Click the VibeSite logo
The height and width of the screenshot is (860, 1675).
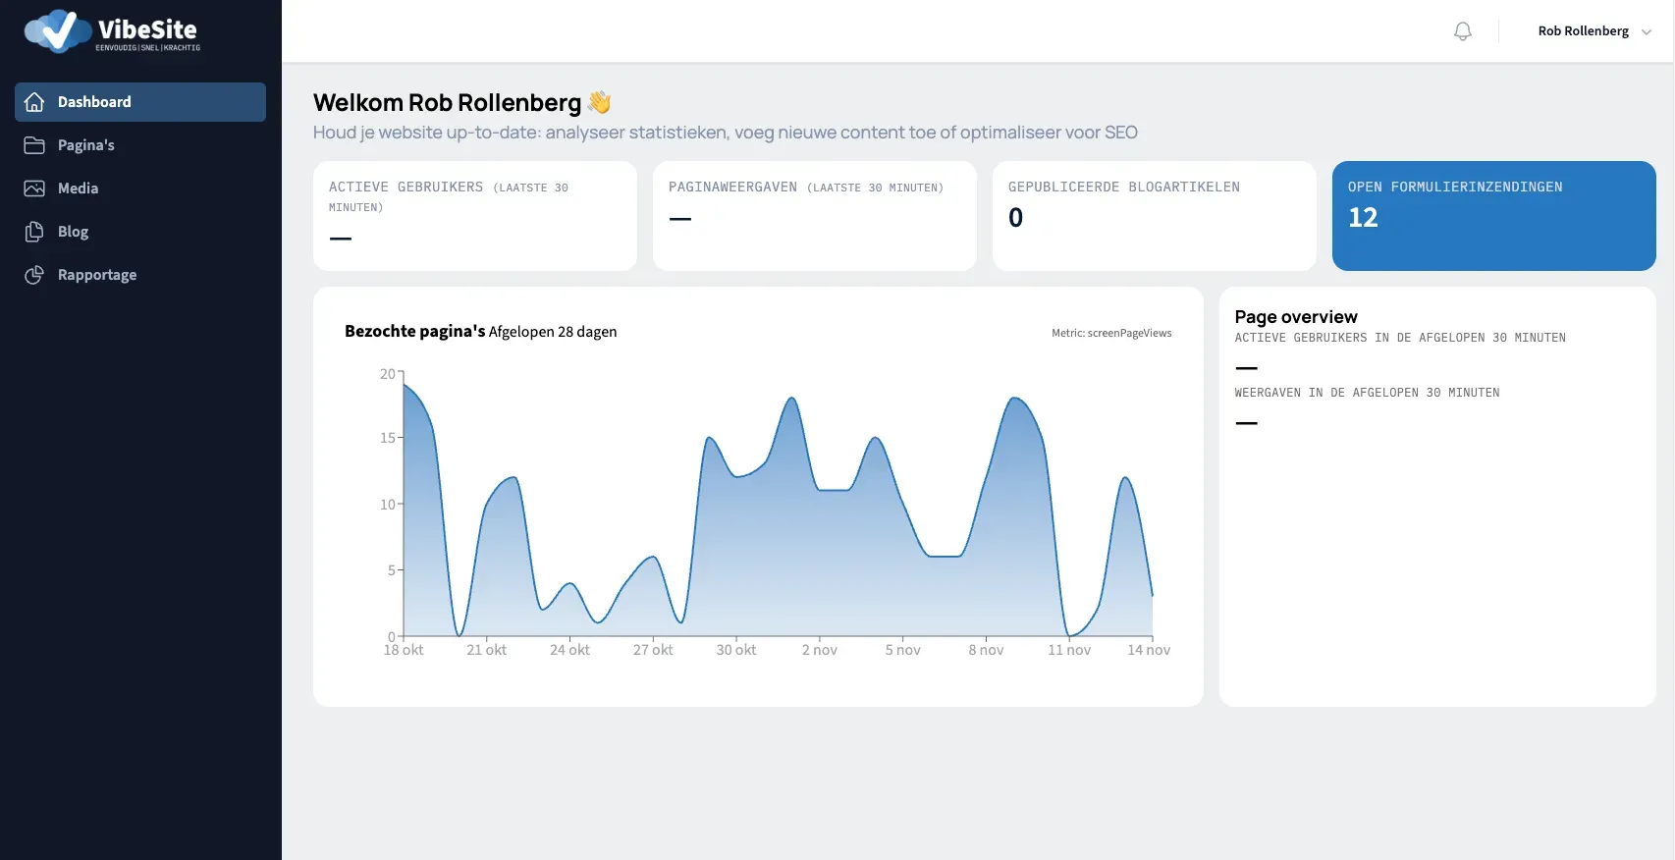112,32
